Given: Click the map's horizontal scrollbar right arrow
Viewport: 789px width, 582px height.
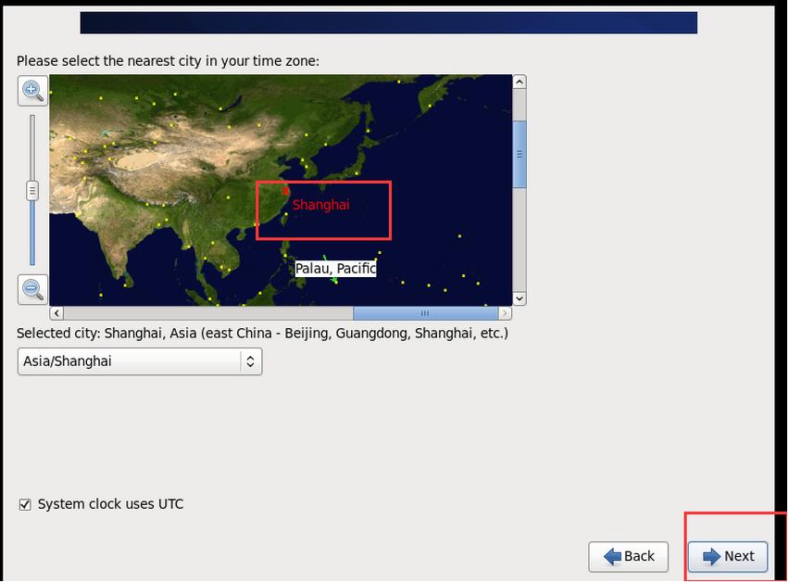Looking at the screenshot, I should [505, 313].
